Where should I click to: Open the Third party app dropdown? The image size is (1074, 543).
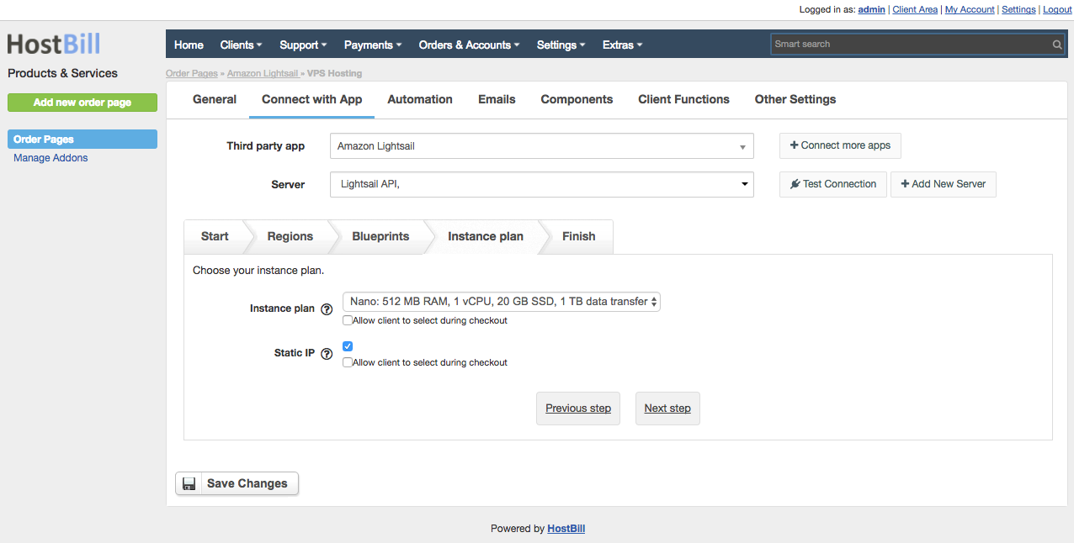click(542, 145)
